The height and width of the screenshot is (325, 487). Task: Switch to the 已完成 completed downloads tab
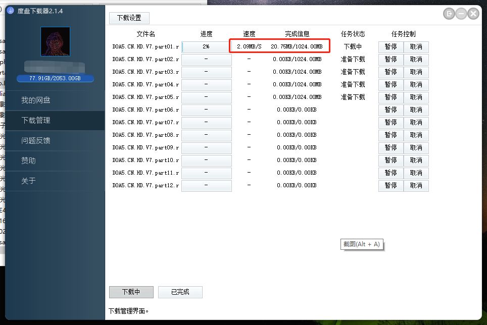180,292
